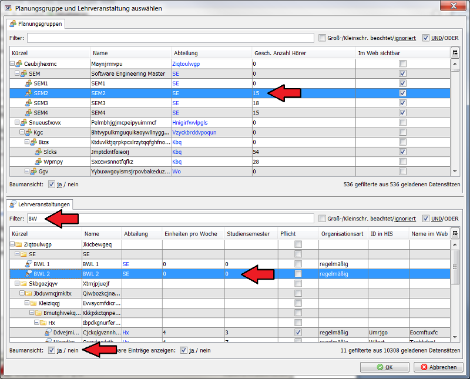
Task: Toggle case sensitivity checkbox in Planungsgruppen filter
Action: coord(322,38)
